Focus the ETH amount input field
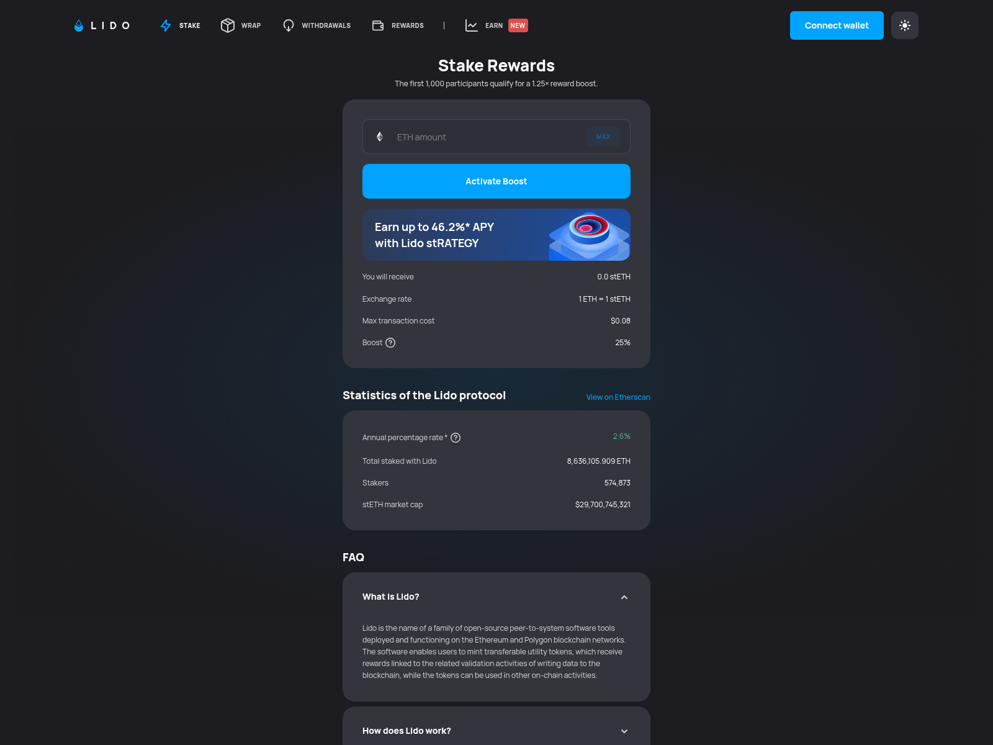The image size is (993, 745). pos(484,137)
